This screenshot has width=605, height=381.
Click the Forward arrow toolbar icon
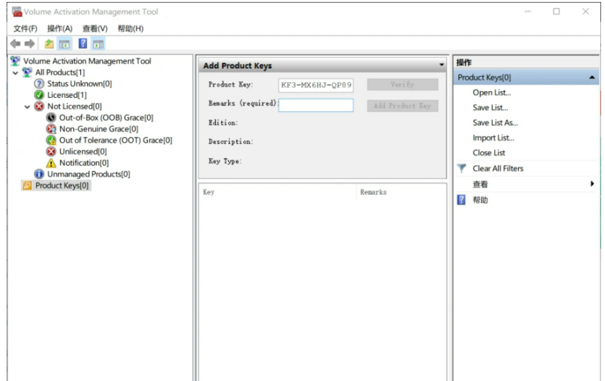point(29,44)
